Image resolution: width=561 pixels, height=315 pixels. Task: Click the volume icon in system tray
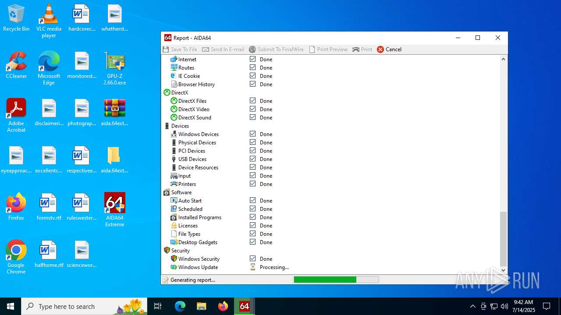point(504,306)
